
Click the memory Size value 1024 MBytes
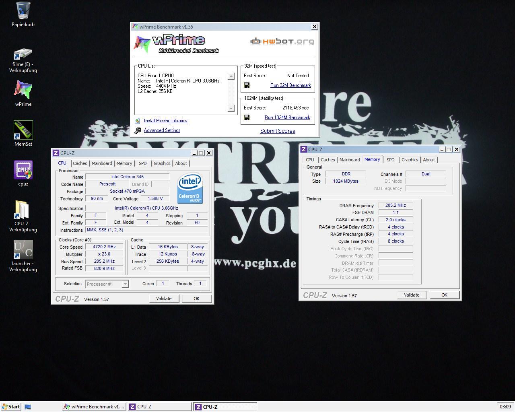[x=346, y=181]
